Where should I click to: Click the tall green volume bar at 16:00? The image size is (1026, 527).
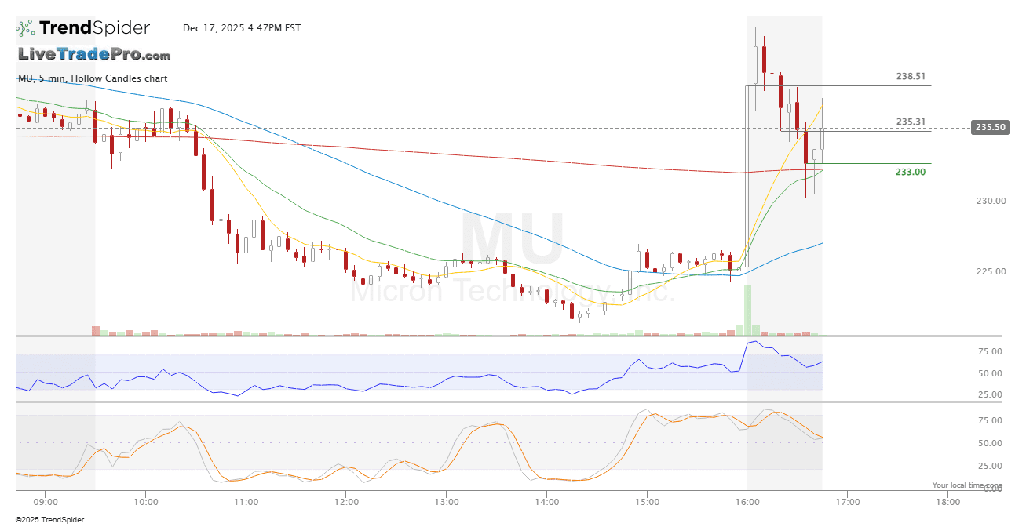coord(747,310)
